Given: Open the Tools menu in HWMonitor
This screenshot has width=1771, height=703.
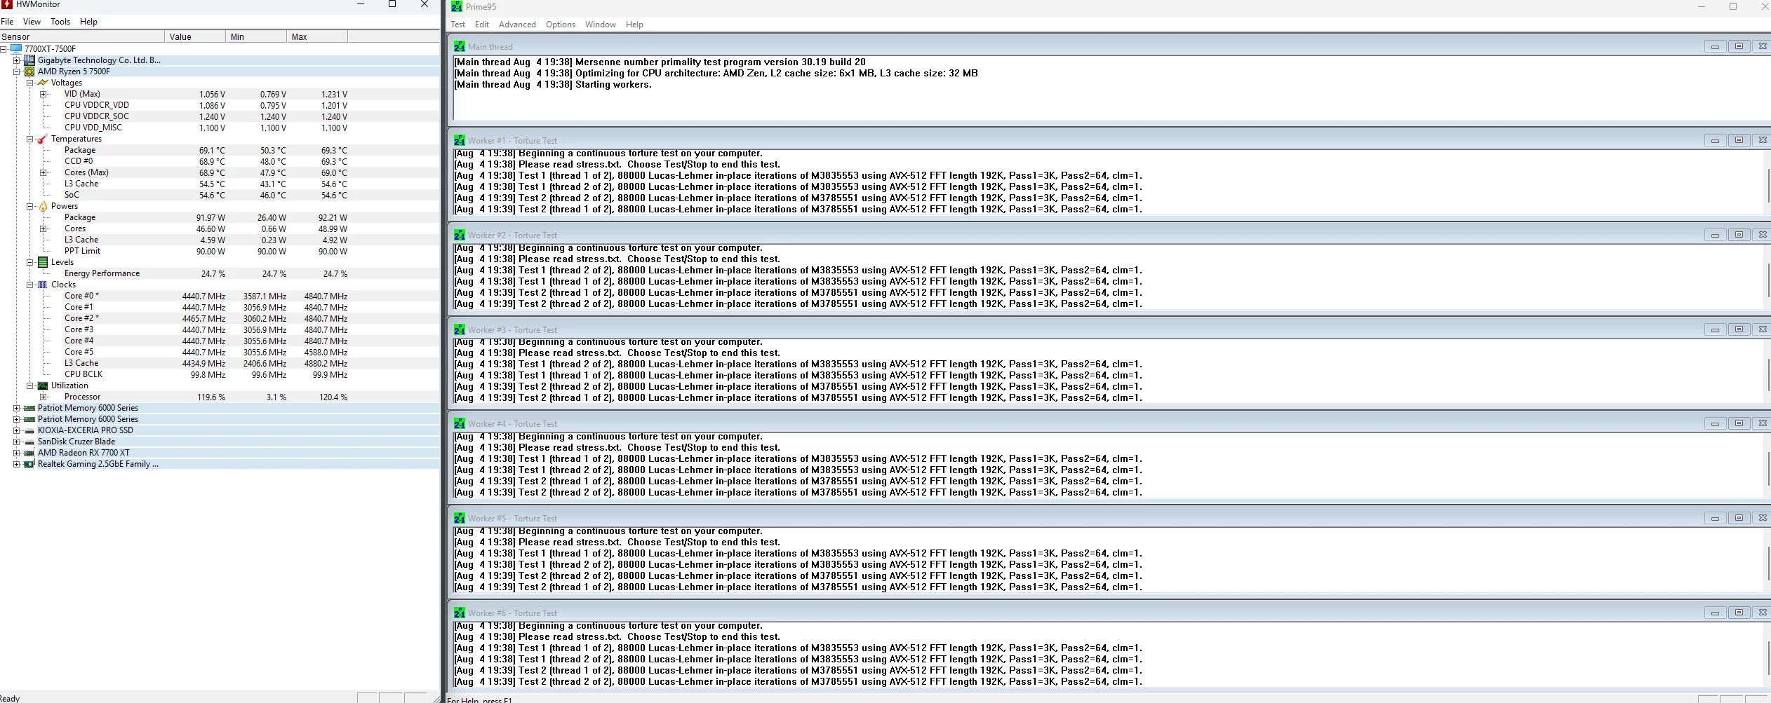Looking at the screenshot, I should pyautogui.click(x=60, y=22).
